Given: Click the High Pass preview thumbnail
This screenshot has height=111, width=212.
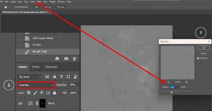Looking at the screenshot, I should [178, 63].
